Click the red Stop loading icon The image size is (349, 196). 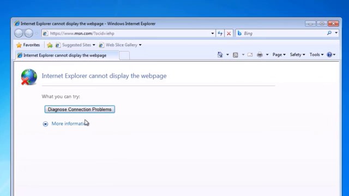[228, 34]
